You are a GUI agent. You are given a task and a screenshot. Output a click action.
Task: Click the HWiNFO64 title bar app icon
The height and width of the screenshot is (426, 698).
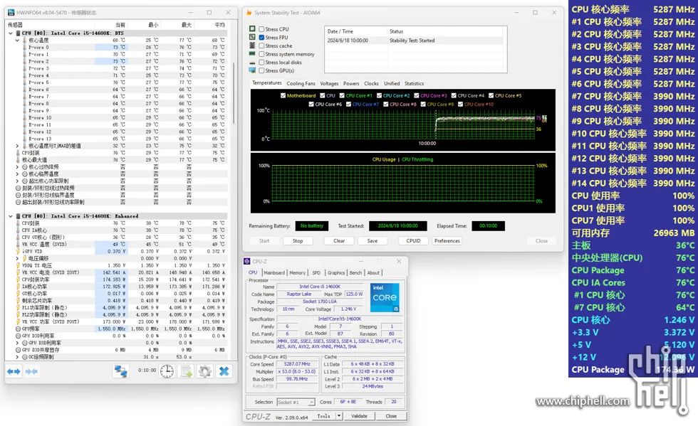[11, 13]
